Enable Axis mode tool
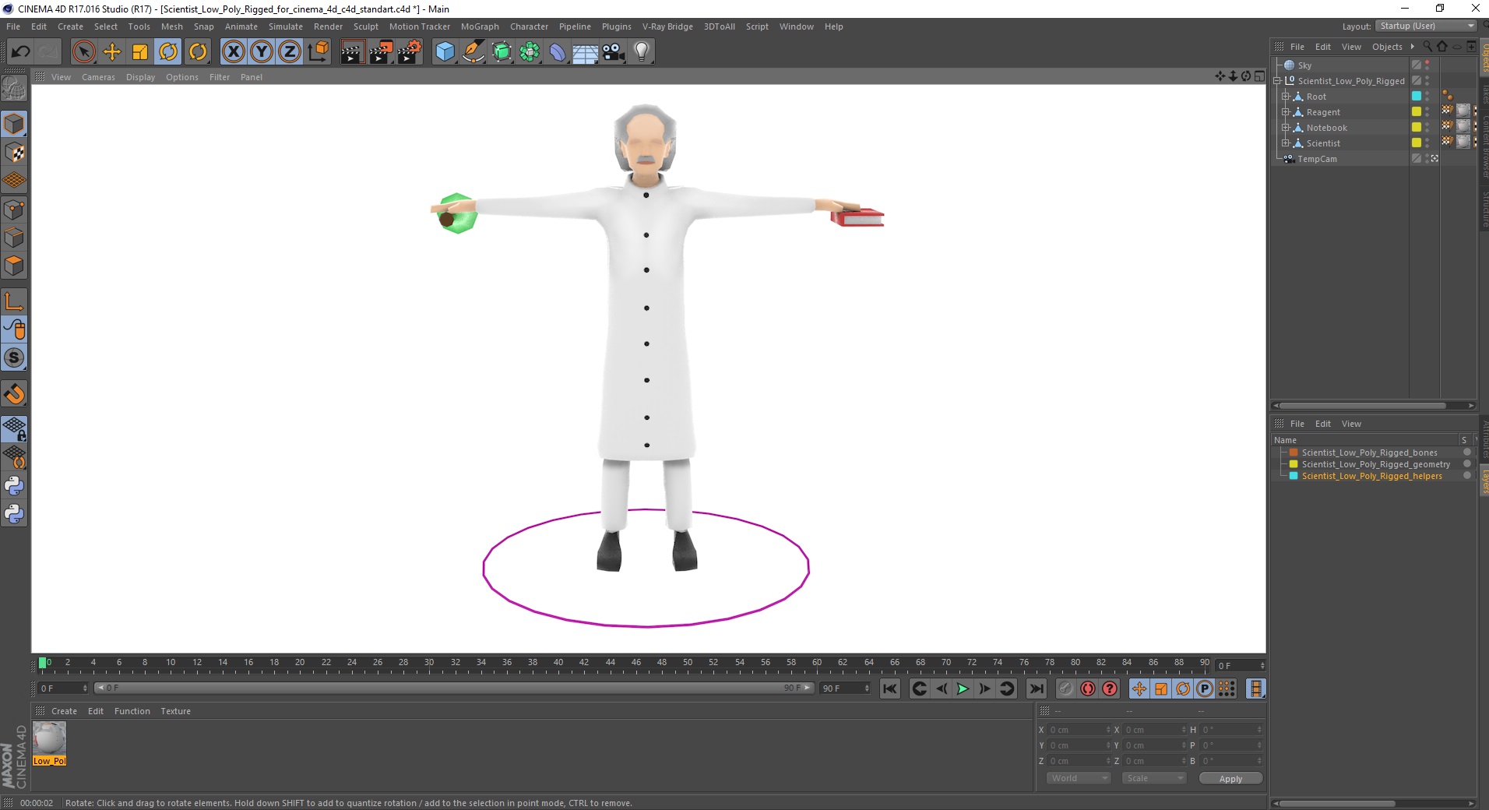1489x810 pixels. (x=14, y=301)
